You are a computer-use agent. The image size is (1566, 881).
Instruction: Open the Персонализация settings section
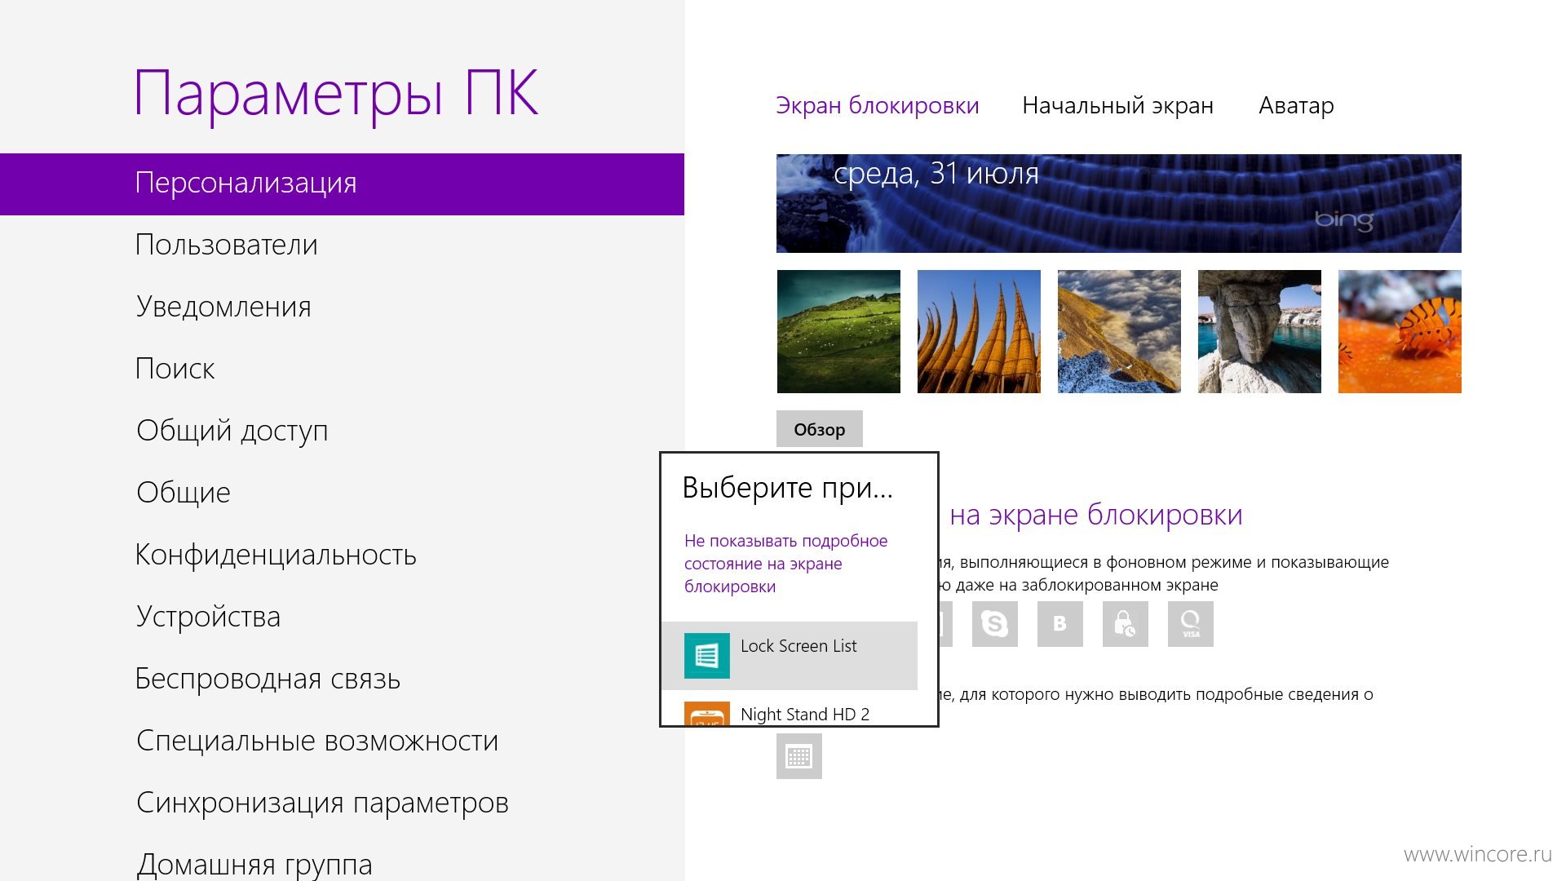[x=342, y=184]
